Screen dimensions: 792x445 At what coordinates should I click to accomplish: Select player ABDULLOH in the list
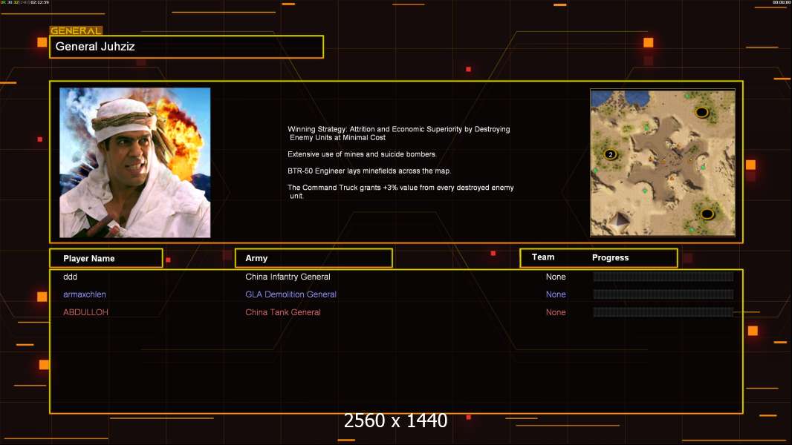(85, 312)
